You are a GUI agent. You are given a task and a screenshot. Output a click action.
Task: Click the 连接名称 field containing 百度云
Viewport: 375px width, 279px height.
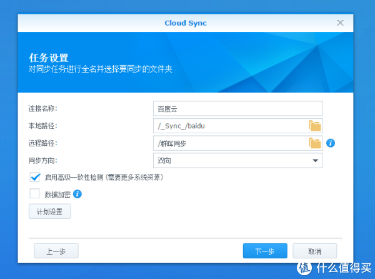237,108
